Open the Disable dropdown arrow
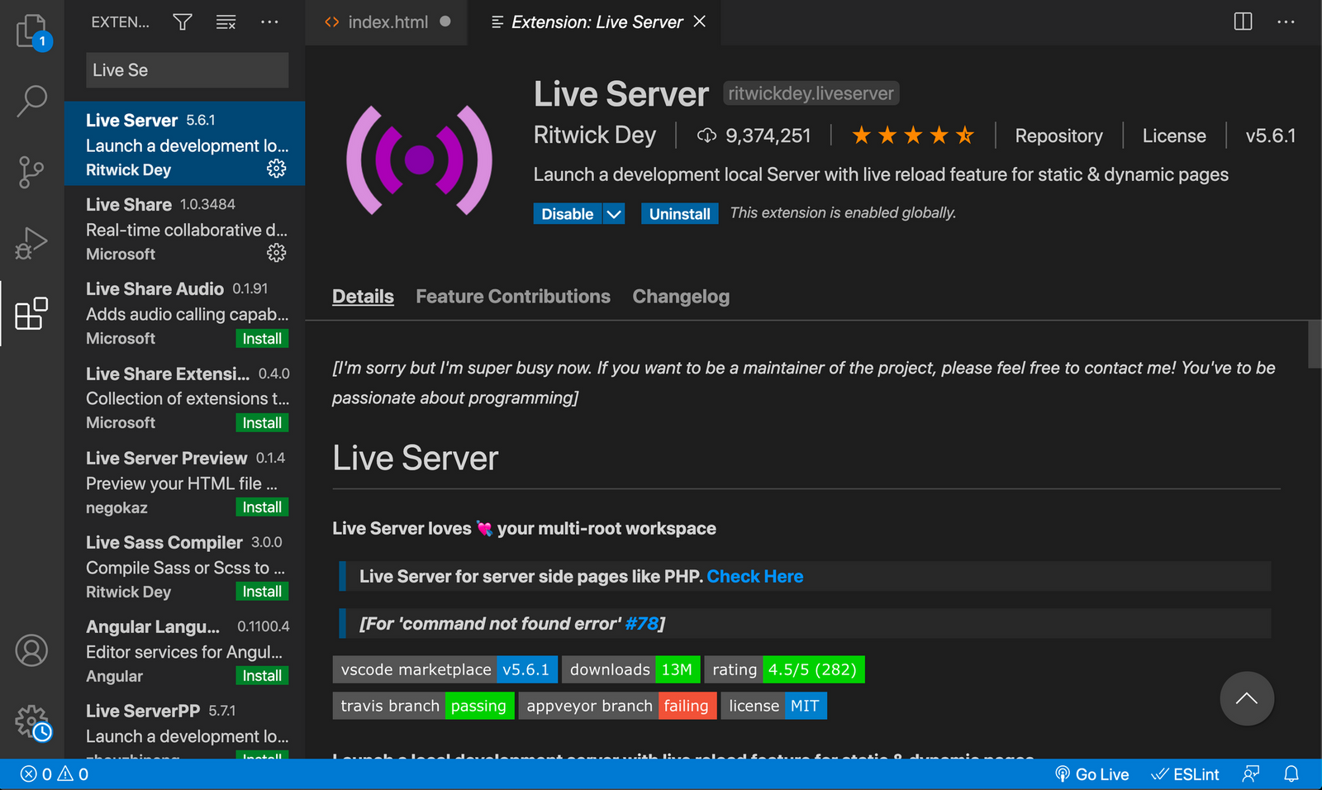Image resolution: width=1322 pixels, height=790 pixels. pos(614,213)
